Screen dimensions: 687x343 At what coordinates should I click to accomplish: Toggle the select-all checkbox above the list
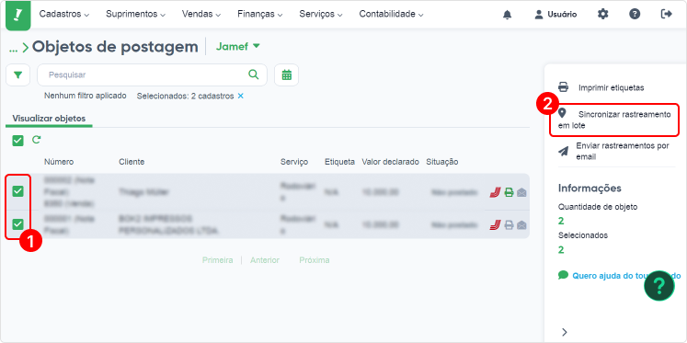point(17,141)
